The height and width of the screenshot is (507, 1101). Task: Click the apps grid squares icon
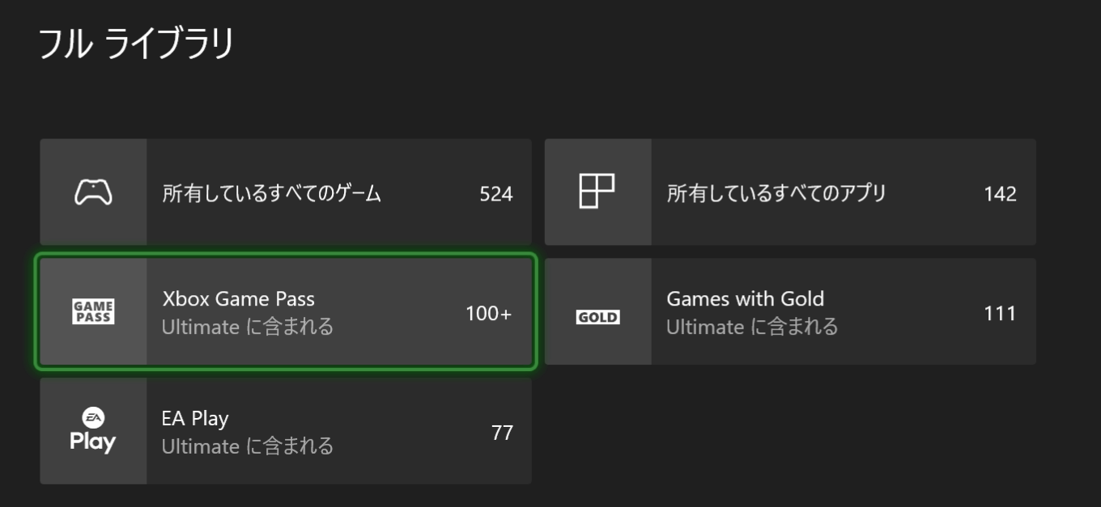(x=597, y=192)
